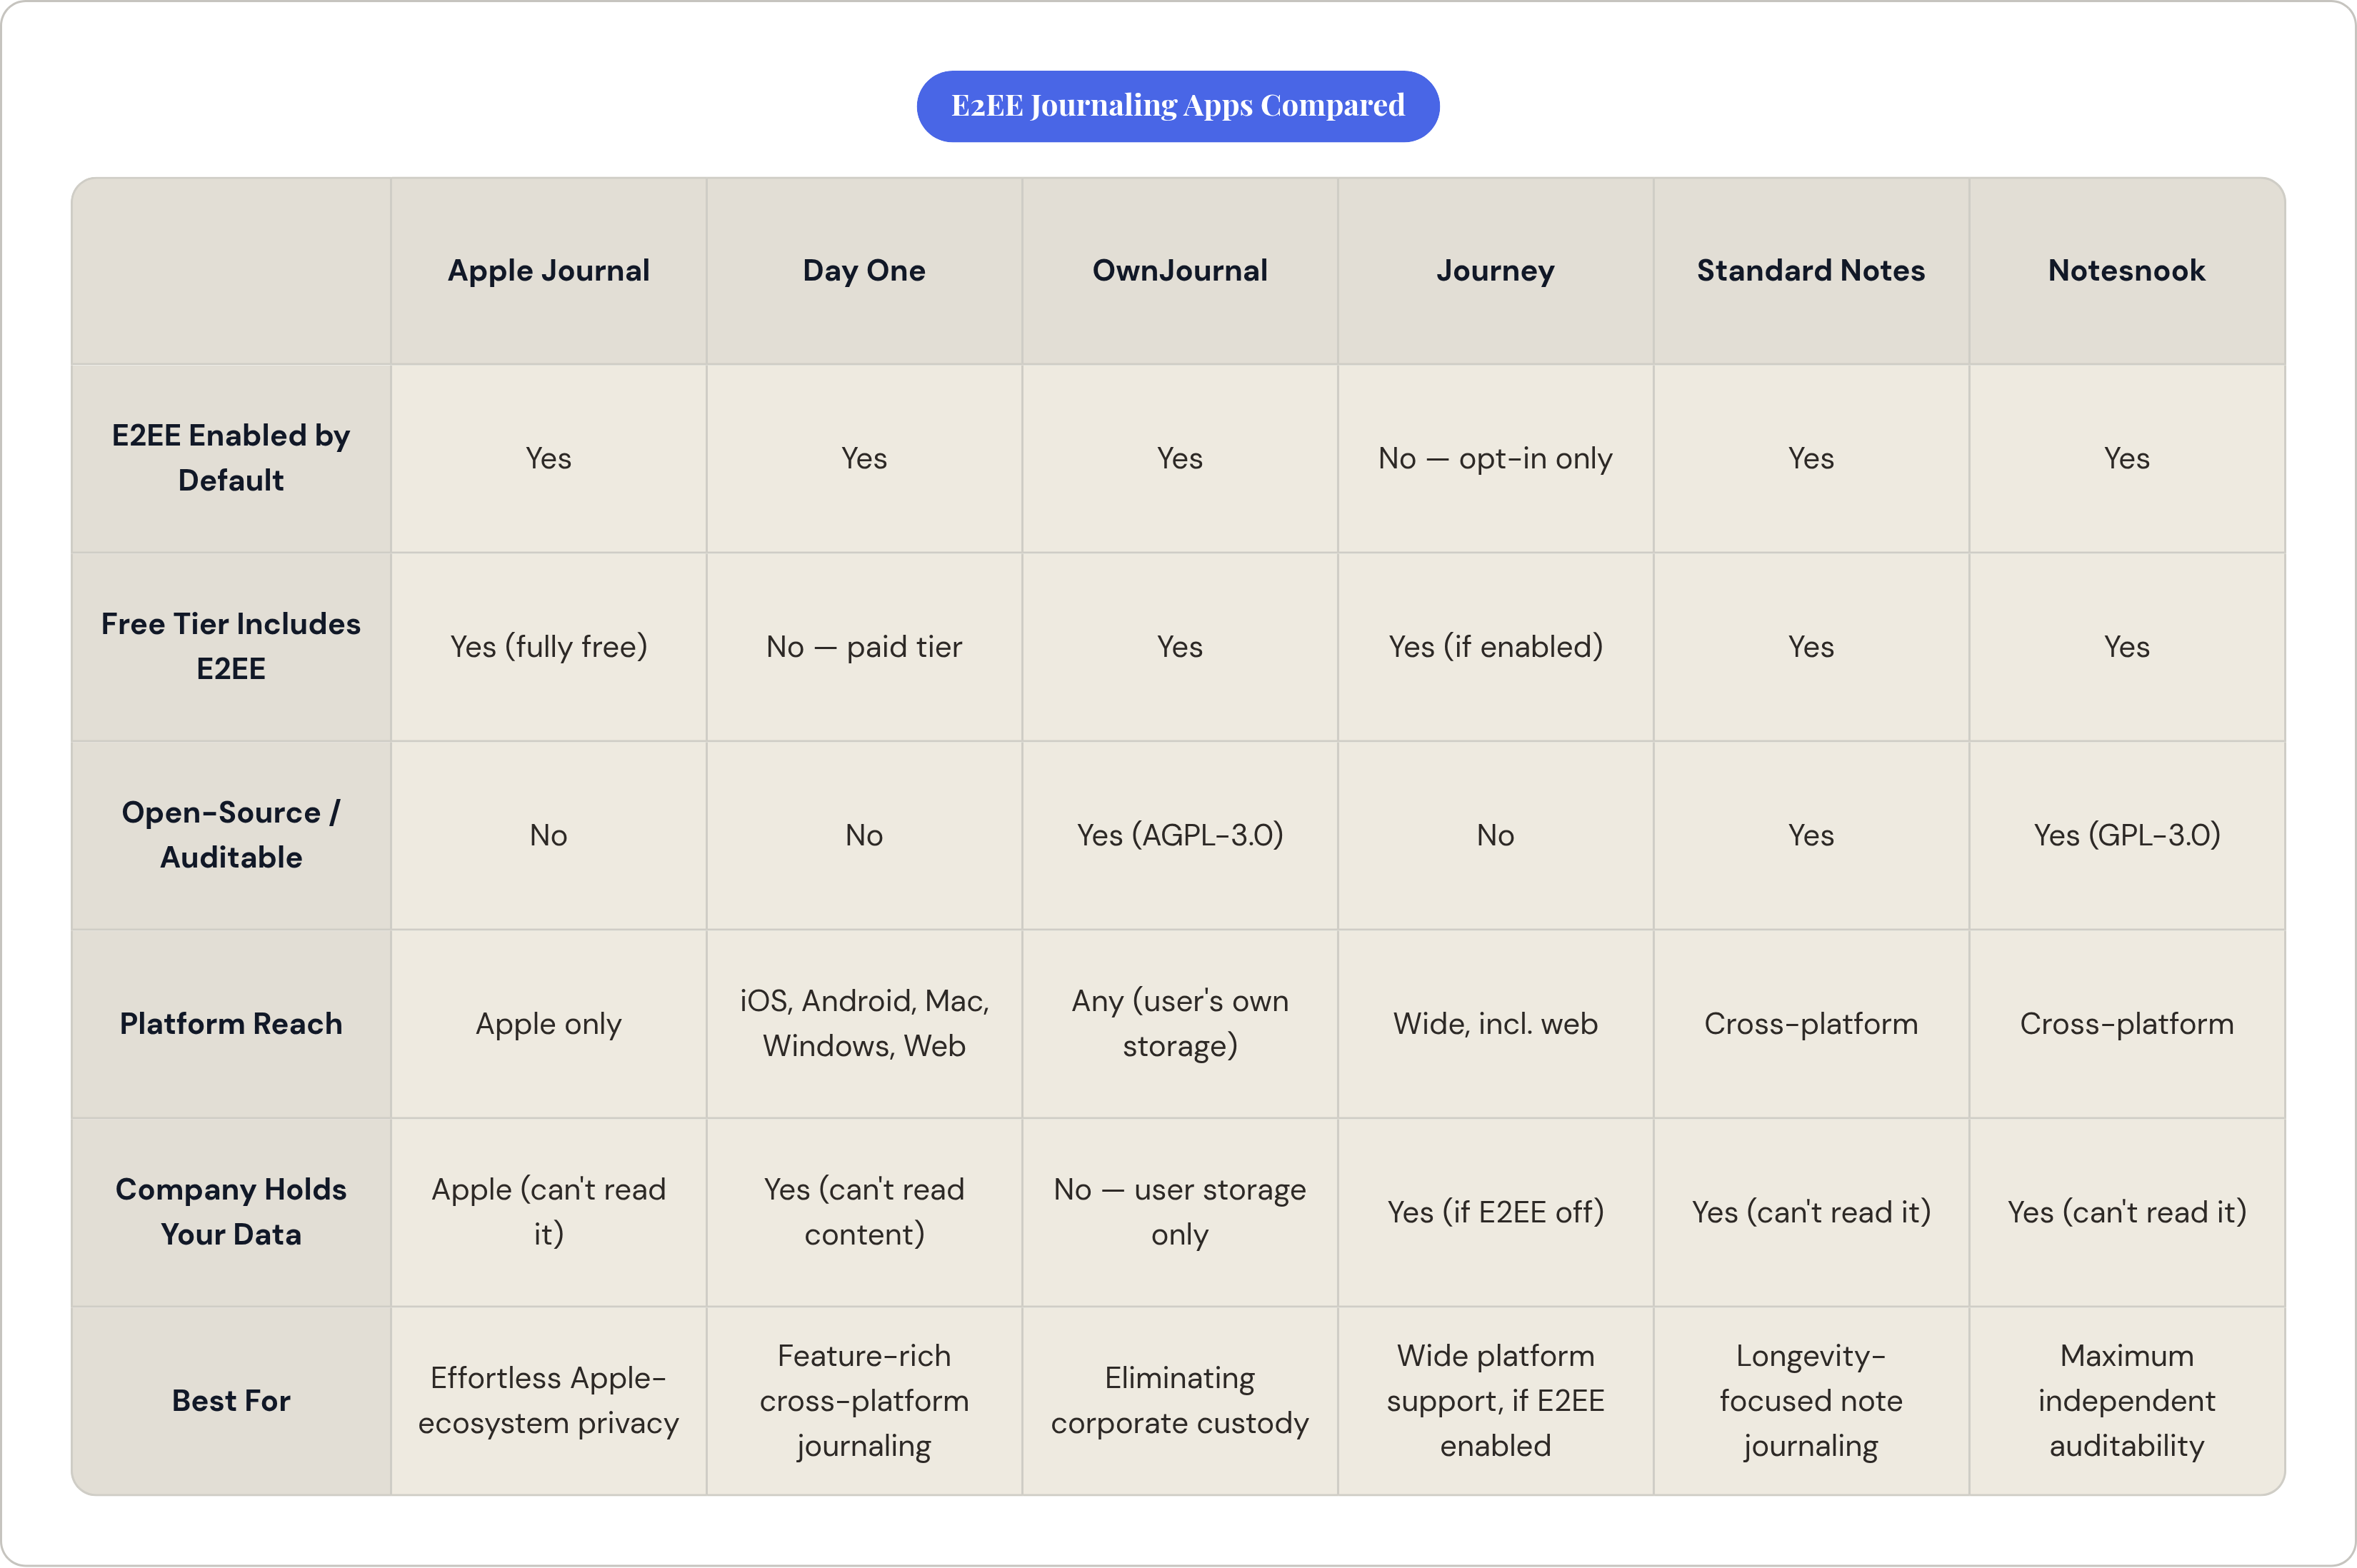Click Cross-platform under Standard Notes
2357x1568 pixels.
(1811, 1024)
